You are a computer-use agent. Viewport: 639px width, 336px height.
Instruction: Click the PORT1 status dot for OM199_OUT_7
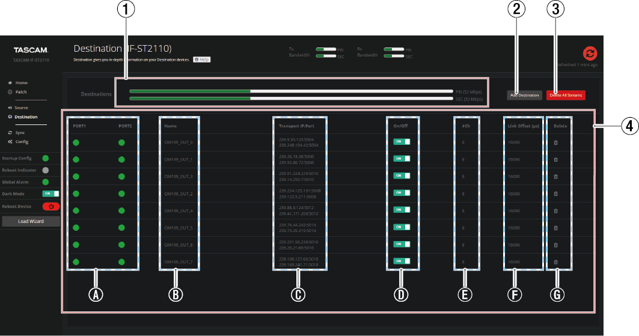click(76, 262)
